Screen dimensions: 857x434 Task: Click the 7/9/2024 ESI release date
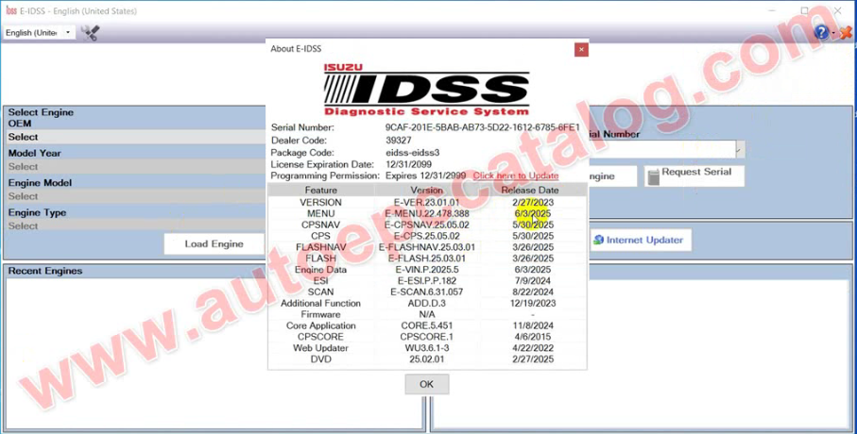532,280
